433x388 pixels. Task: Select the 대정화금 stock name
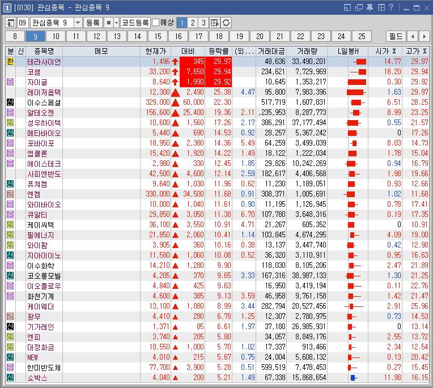pyautogui.click(x=41, y=347)
